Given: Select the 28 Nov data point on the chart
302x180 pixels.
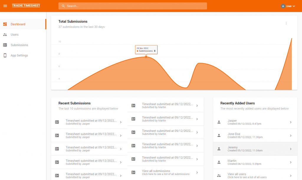Looking at the screenshot, I should pyautogui.click(x=146, y=56).
